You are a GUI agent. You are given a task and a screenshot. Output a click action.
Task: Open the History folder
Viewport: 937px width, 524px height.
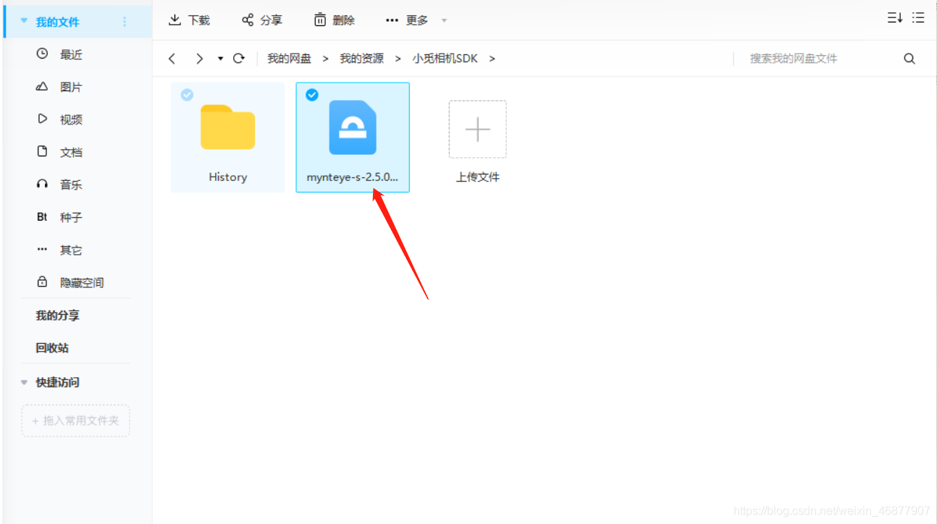tap(227, 138)
